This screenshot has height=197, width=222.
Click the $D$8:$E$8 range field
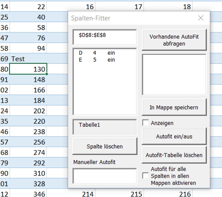click(x=105, y=37)
